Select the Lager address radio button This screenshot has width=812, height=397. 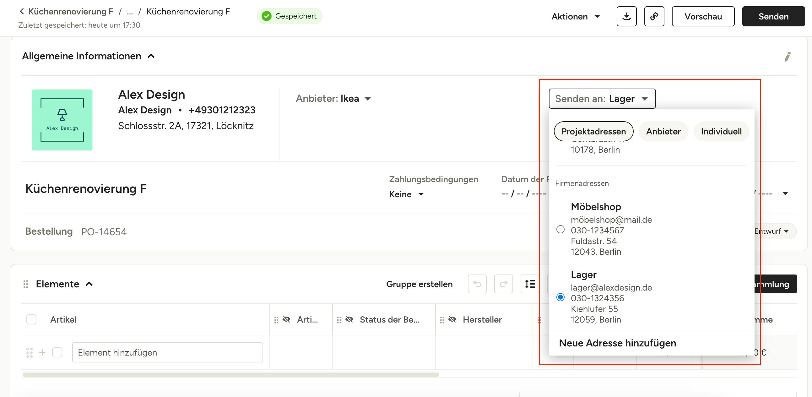click(x=560, y=297)
